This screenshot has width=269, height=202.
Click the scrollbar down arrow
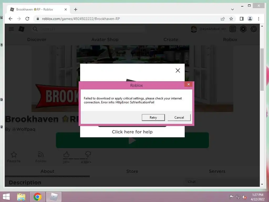click(x=262, y=184)
